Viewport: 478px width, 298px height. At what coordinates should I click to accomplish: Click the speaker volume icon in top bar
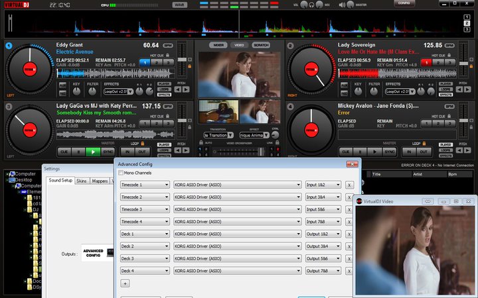tap(342, 5)
